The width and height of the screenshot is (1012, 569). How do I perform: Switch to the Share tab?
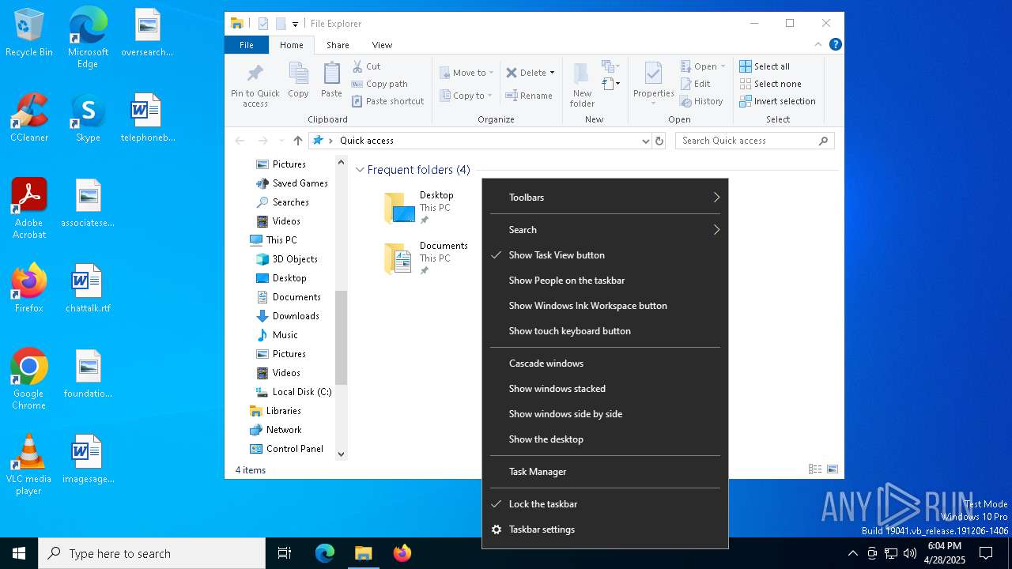[x=338, y=45]
